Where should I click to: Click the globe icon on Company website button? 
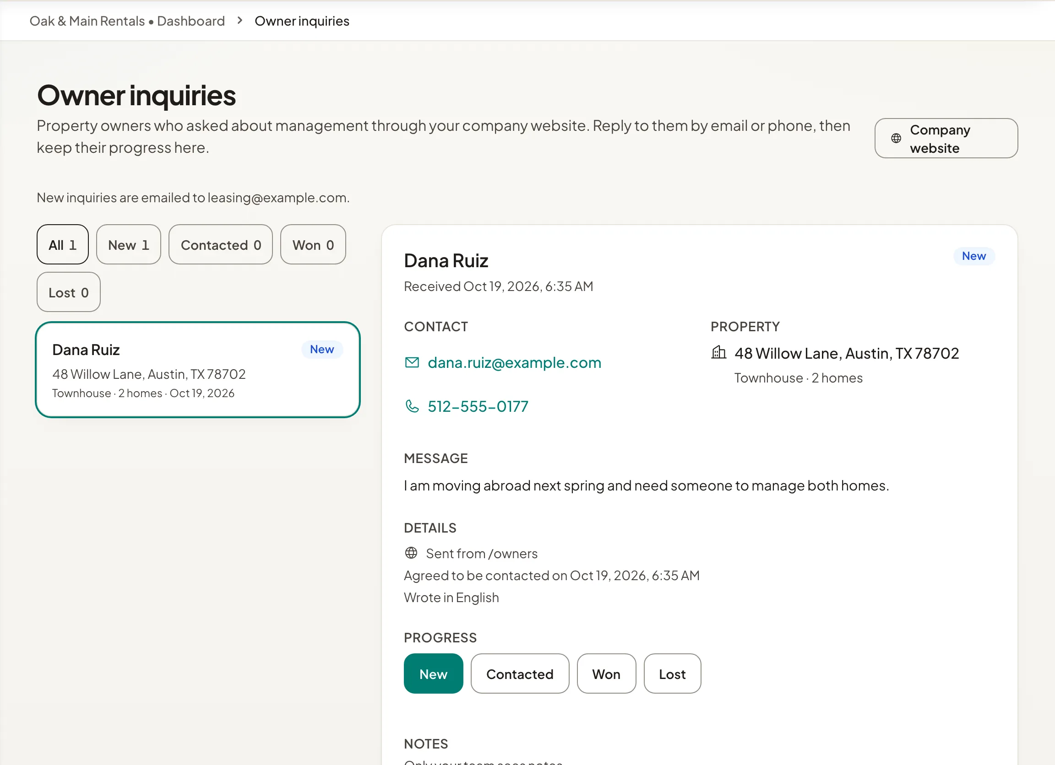point(896,139)
